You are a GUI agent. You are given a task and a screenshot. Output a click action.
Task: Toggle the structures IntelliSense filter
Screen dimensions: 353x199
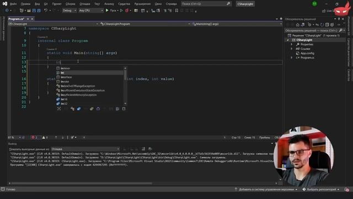click(x=79, y=109)
